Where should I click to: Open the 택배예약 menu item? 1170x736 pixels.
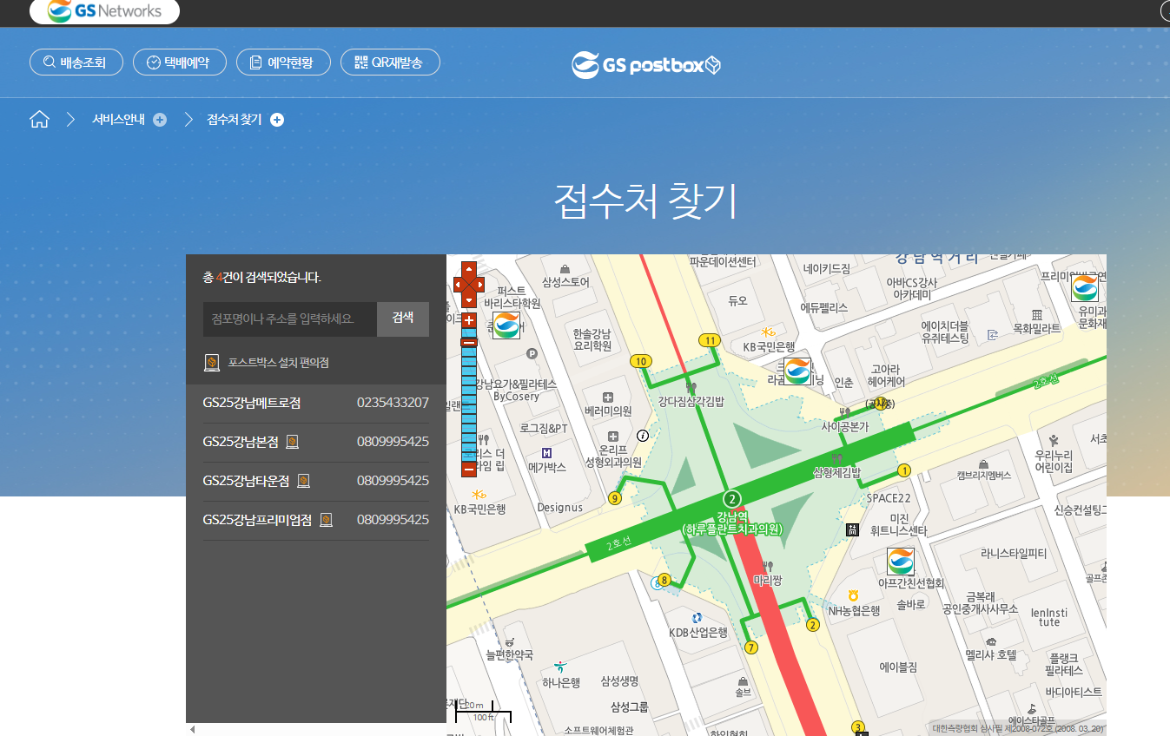pos(179,62)
